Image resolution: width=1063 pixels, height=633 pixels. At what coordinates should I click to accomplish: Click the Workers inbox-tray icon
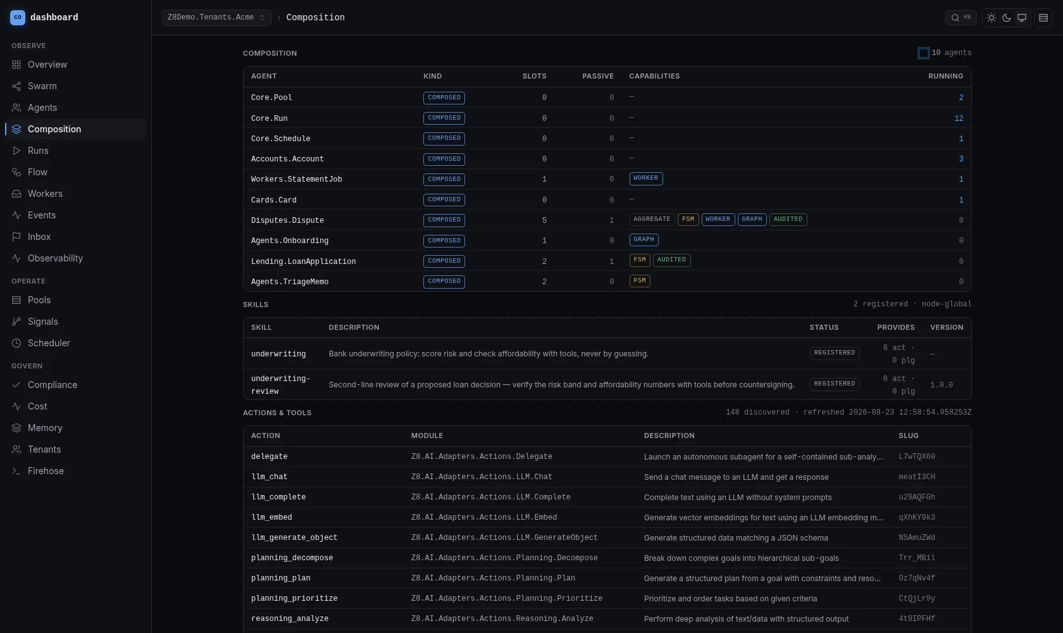click(16, 194)
